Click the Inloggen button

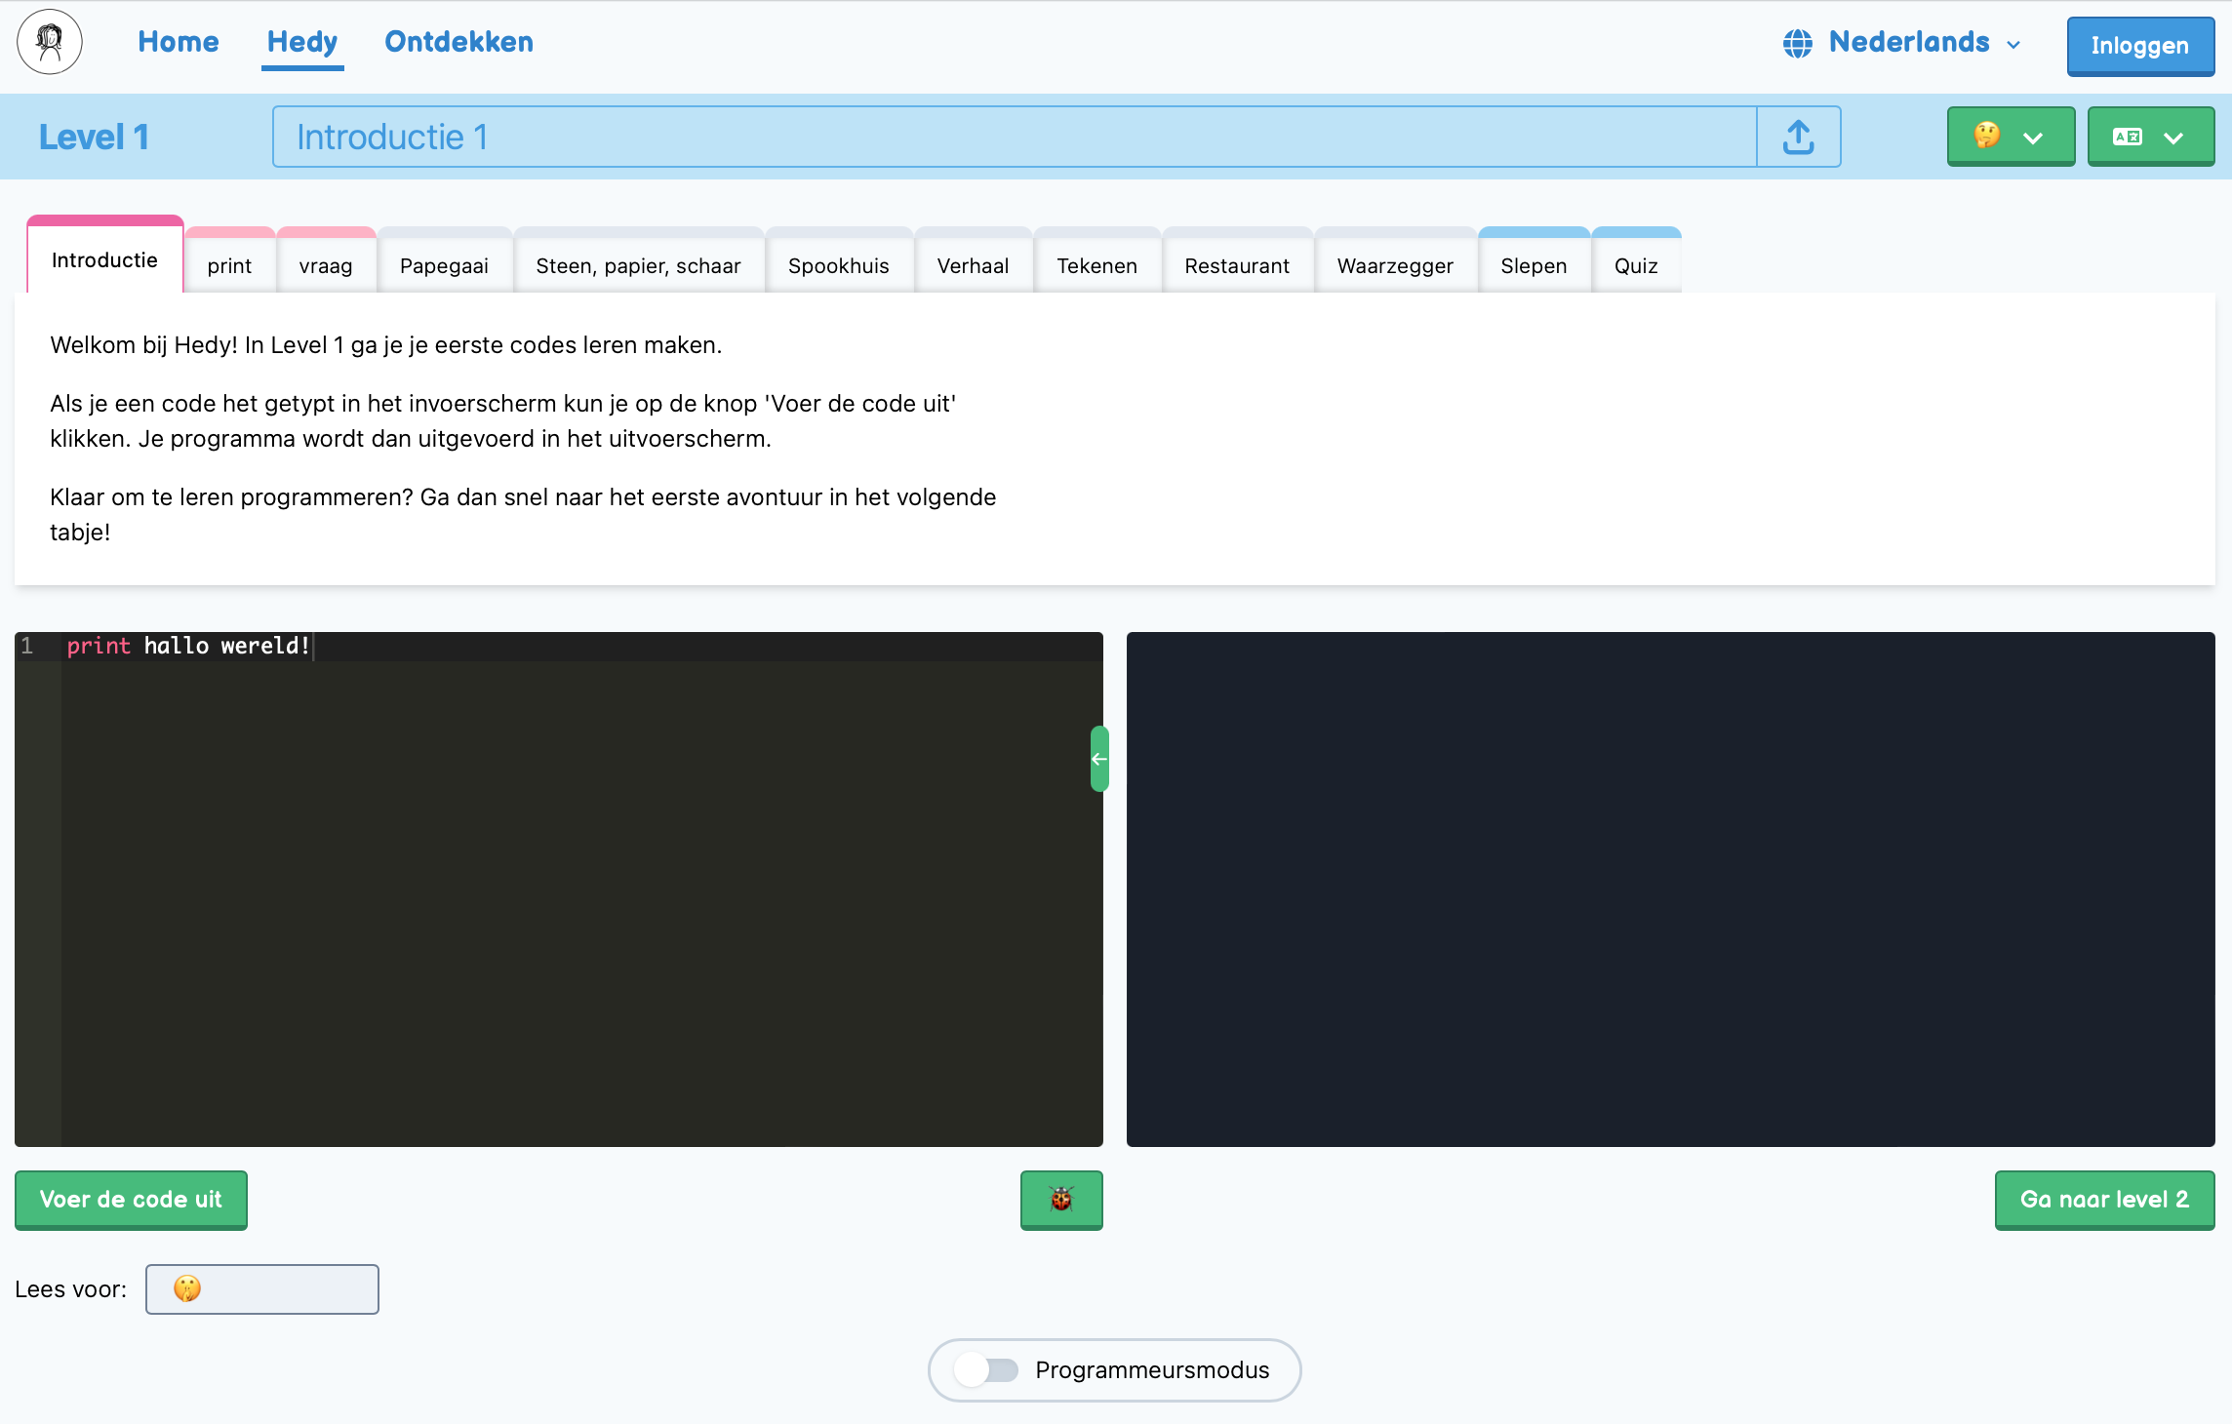click(x=2140, y=46)
